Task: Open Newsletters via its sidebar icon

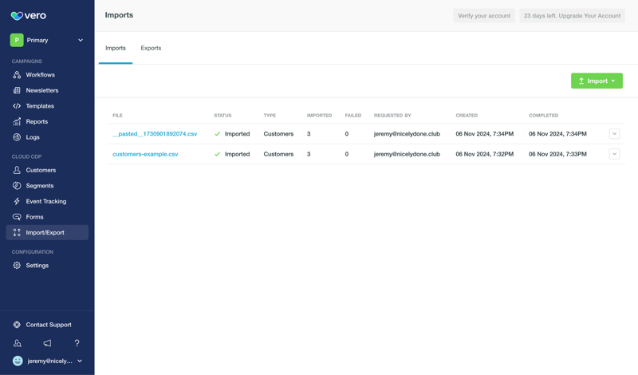Action: pyautogui.click(x=17, y=90)
